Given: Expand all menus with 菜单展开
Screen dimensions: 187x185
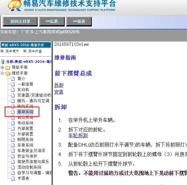Looking at the screenshot, I should click(x=12, y=51).
